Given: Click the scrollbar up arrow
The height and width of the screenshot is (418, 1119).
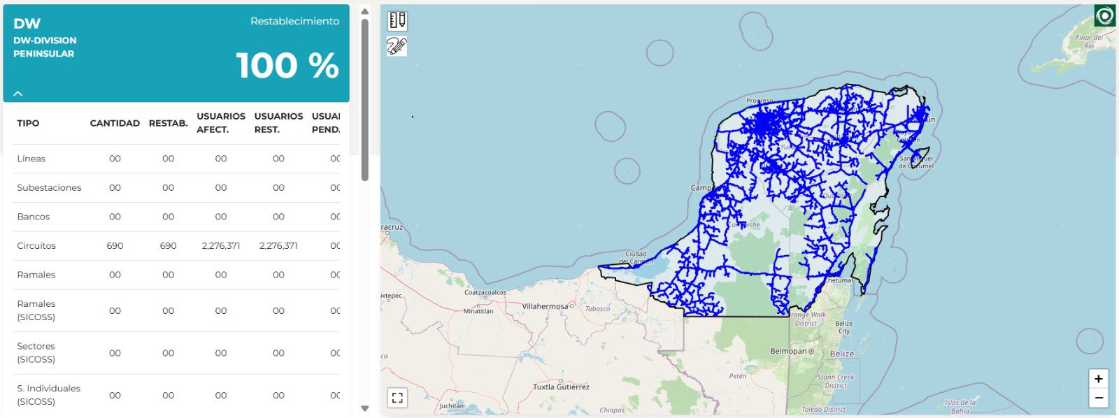Looking at the screenshot, I should (364, 11).
